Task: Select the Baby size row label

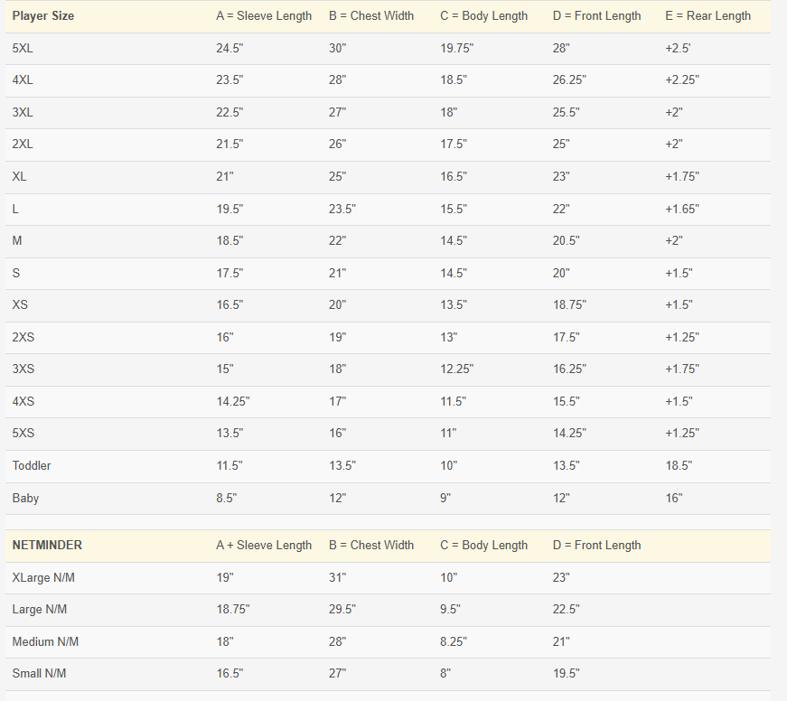Action: click(25, 499)
